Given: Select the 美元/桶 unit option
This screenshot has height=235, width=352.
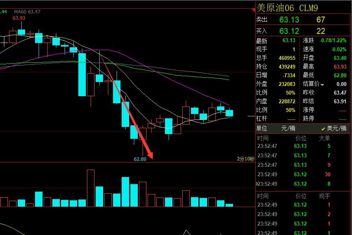Looking at the screenshot, I should pos(334,129).
